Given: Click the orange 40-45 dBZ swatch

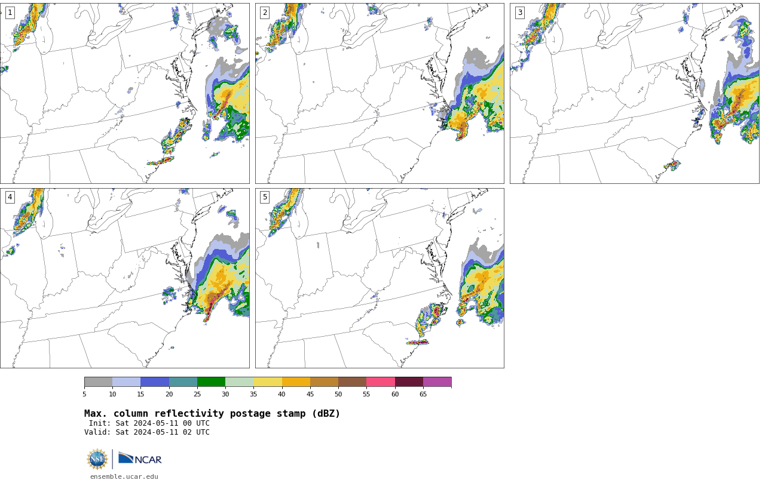Looking at the screenshot, I should tap(296, 382).
